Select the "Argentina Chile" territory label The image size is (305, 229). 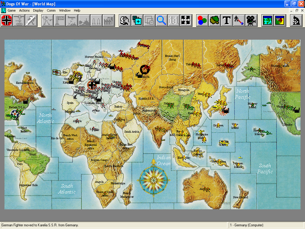tap(28, 185)
